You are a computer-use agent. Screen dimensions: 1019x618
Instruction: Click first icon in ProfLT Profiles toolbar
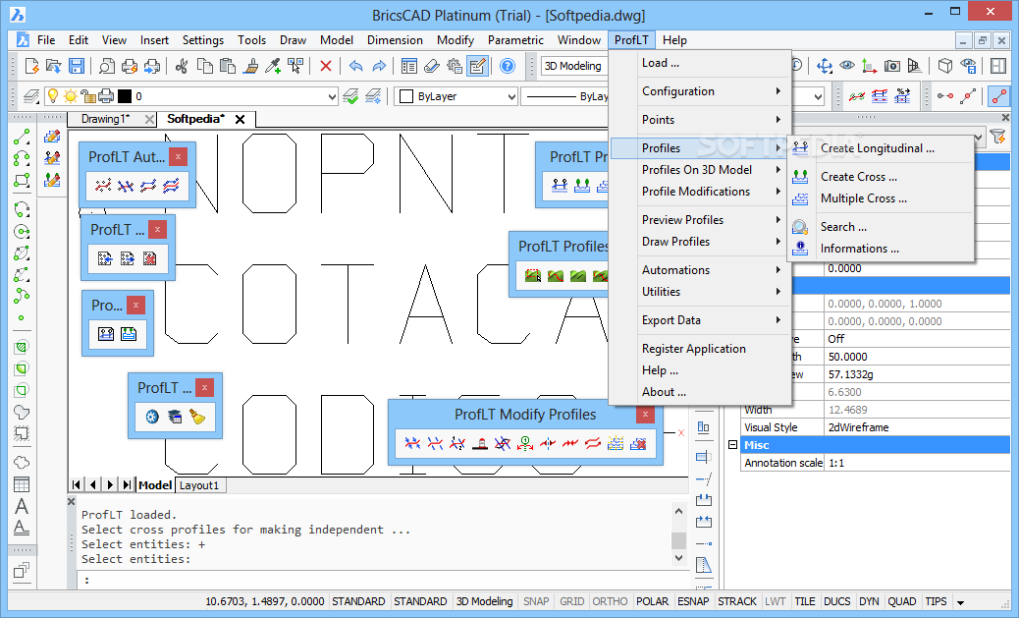(533, 276)
